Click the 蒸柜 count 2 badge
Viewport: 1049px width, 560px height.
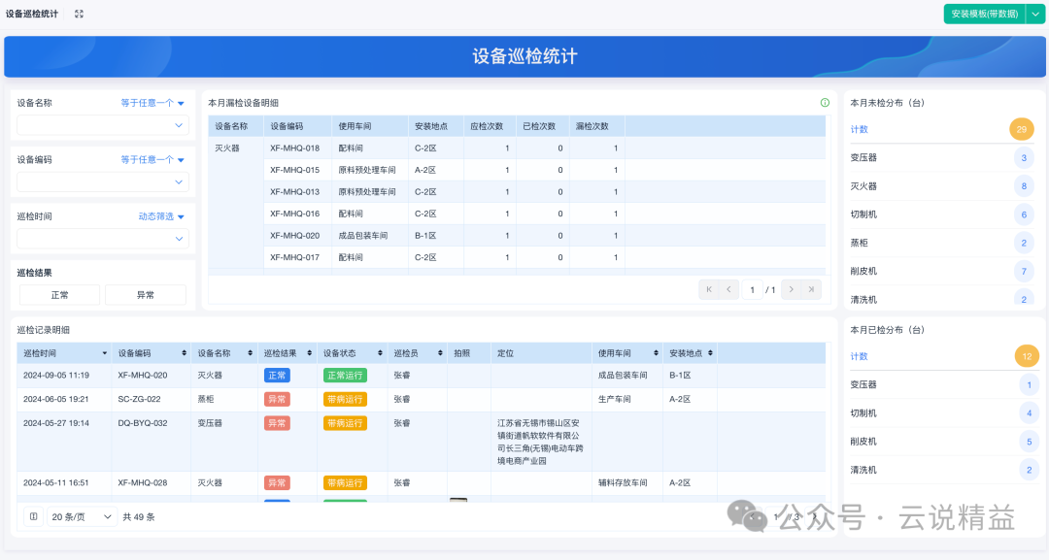(1024, 243)
